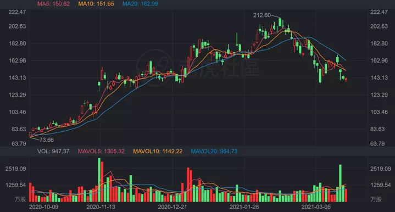Click the 222.47 label on left price axis

tap(17, 12)
